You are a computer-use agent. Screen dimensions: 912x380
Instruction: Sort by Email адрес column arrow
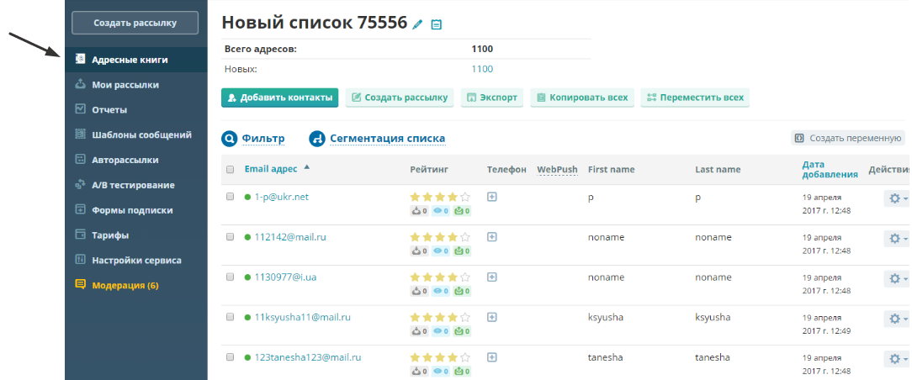coord(307,167)
